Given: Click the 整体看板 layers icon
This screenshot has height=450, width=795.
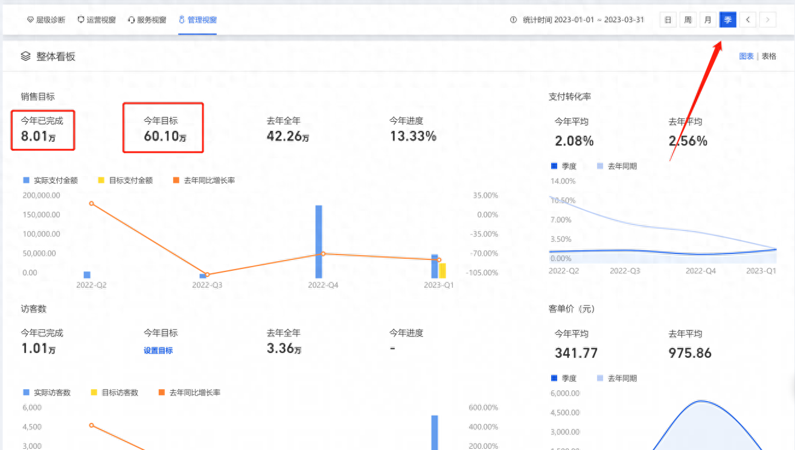Looking at the screenshot, I should (25, 56).
